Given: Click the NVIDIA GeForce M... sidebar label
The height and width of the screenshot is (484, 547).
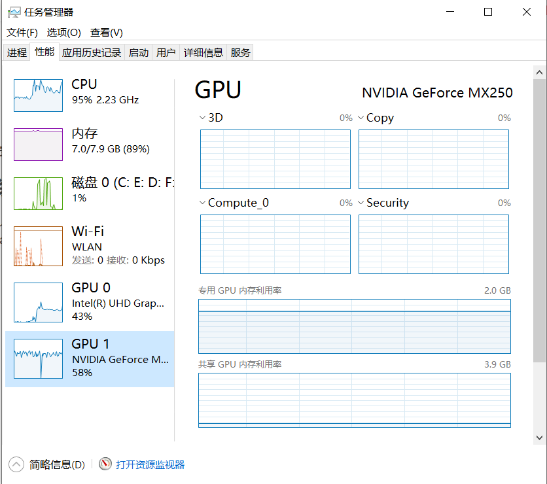Looking at the screenshot, I should pyautogui.click(x=120, y=360).
